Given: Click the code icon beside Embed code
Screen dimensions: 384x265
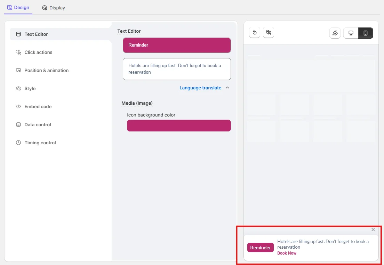Looking at the screenshot, I should (18, 106).
